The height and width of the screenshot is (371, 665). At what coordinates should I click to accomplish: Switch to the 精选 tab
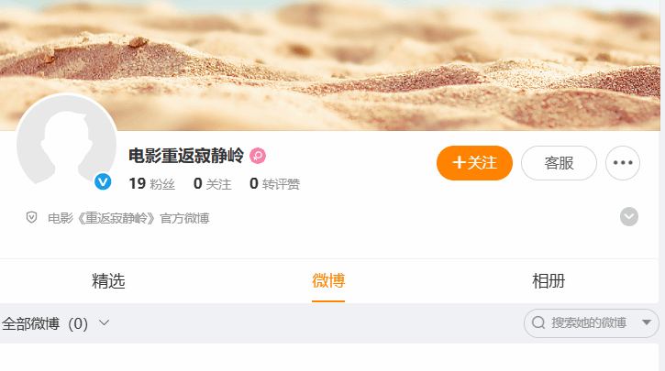click(x=108, y=281)
